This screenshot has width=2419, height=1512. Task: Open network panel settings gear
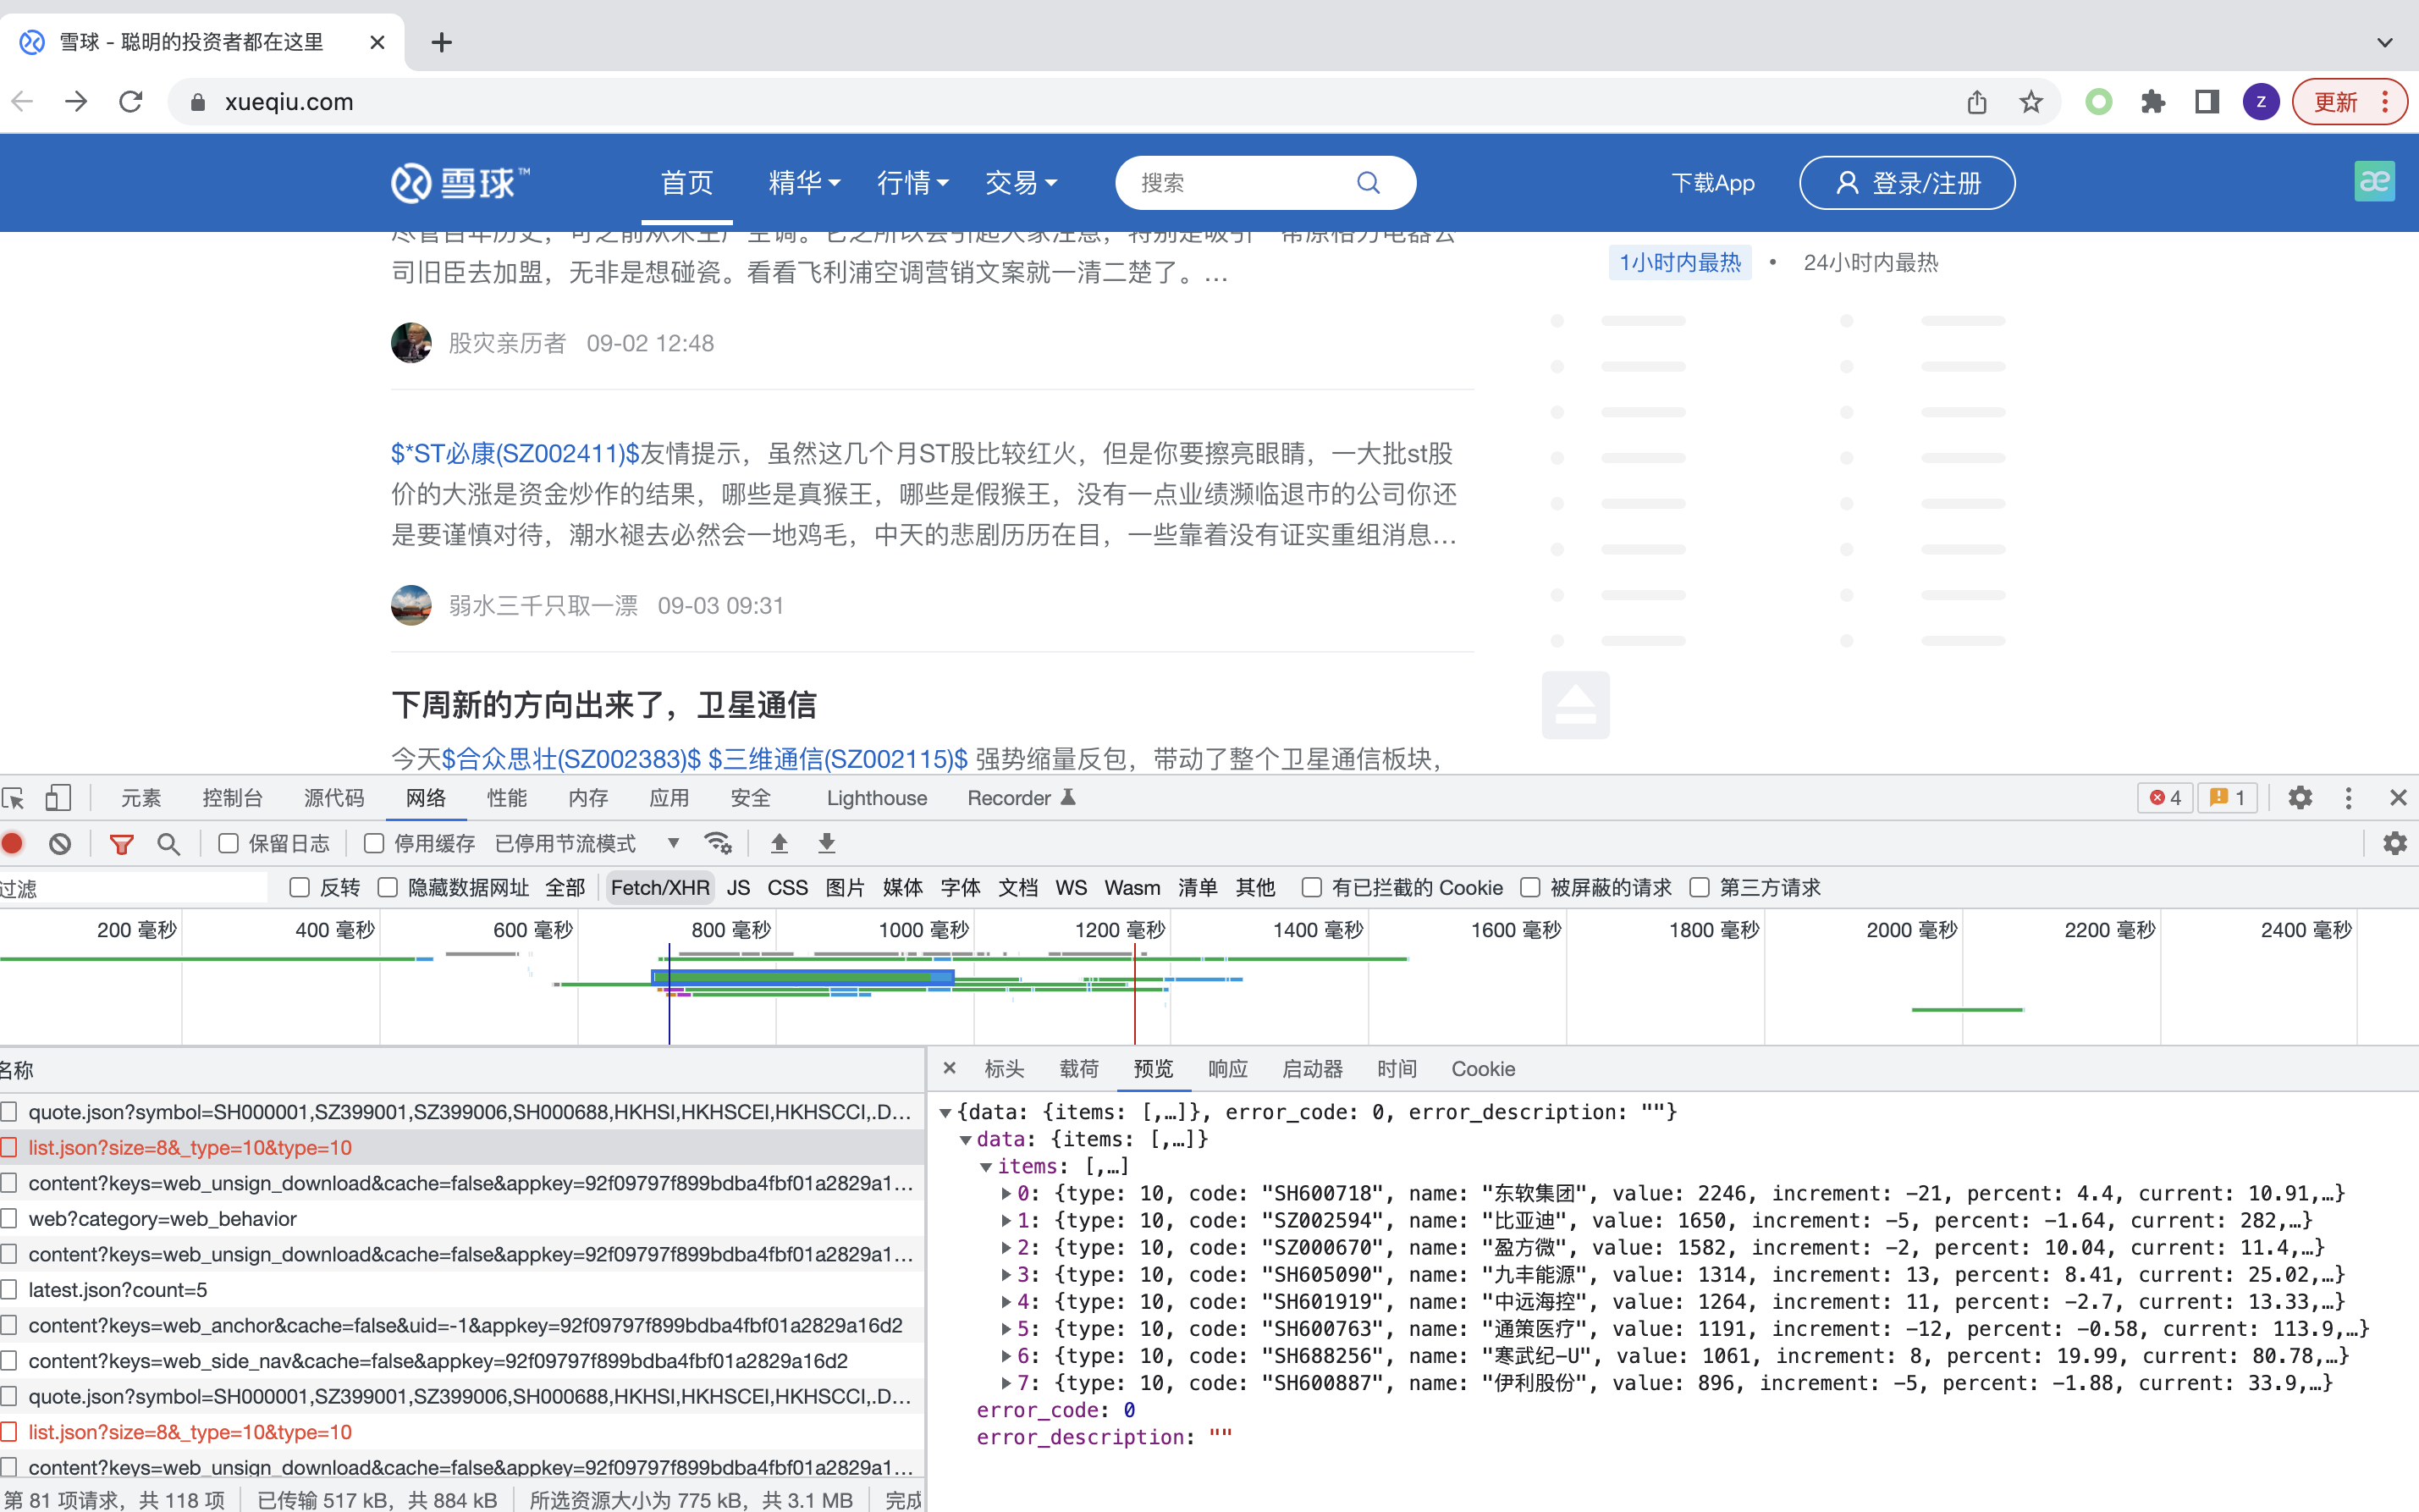coord(2395,844)
